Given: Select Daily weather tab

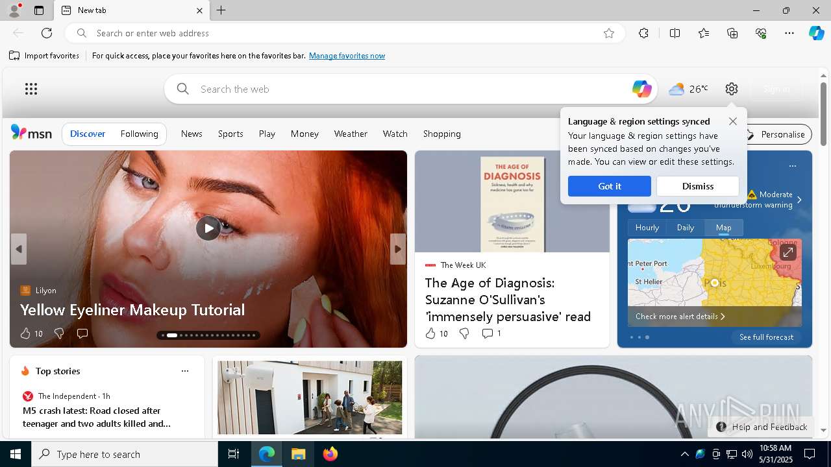Looking at the screenshot, I should [x=686, y=228].
